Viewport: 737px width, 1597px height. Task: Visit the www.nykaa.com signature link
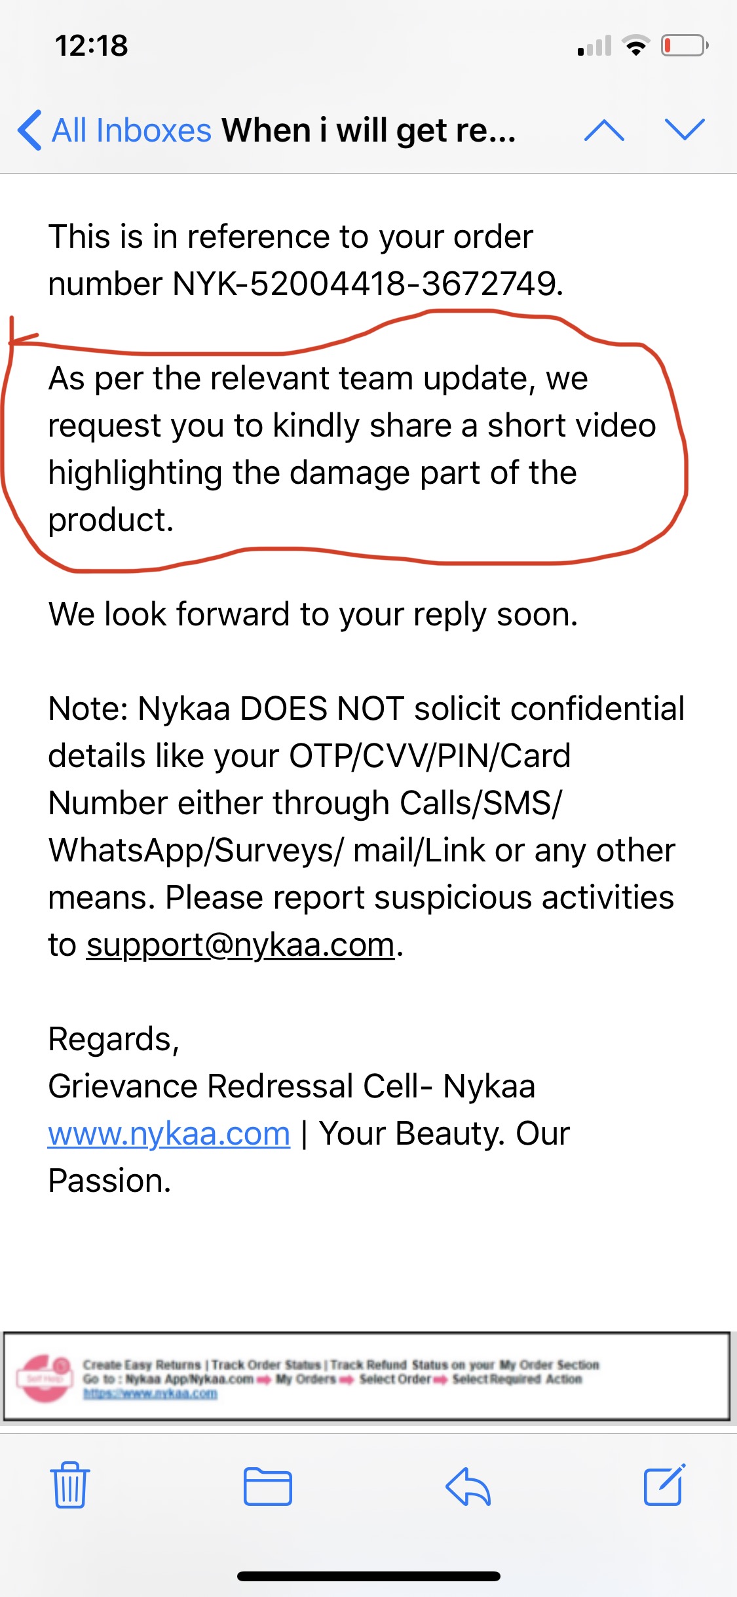point(169,1134)
